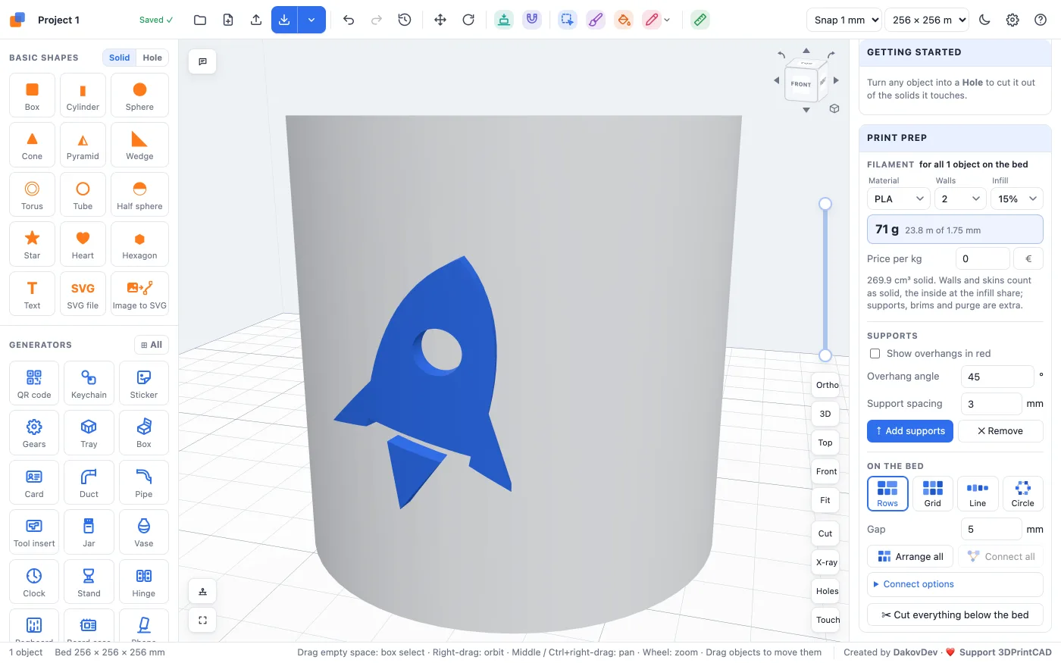Switch shapes mode to Hole
Image resolution: width=1061 pixels, height=663 pixels.
pos(152,58)
